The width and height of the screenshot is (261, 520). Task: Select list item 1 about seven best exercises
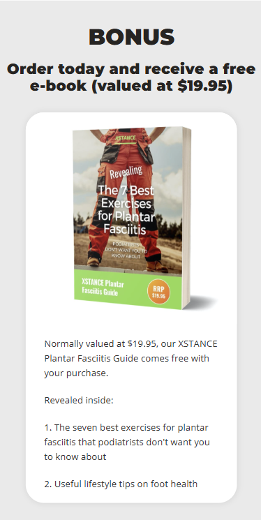click(127, 442)
